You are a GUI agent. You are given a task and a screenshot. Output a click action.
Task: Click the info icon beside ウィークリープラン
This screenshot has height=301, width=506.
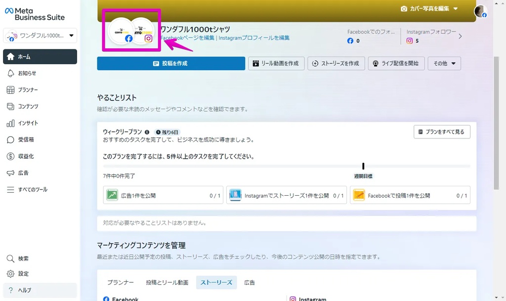tap(147, 132)
